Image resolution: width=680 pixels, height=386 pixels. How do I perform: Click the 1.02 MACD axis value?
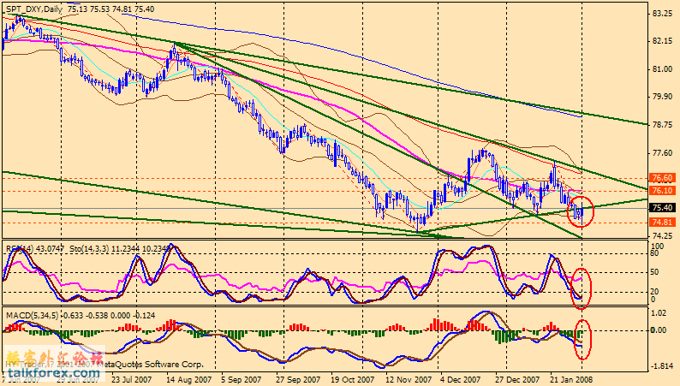[659, 312]
